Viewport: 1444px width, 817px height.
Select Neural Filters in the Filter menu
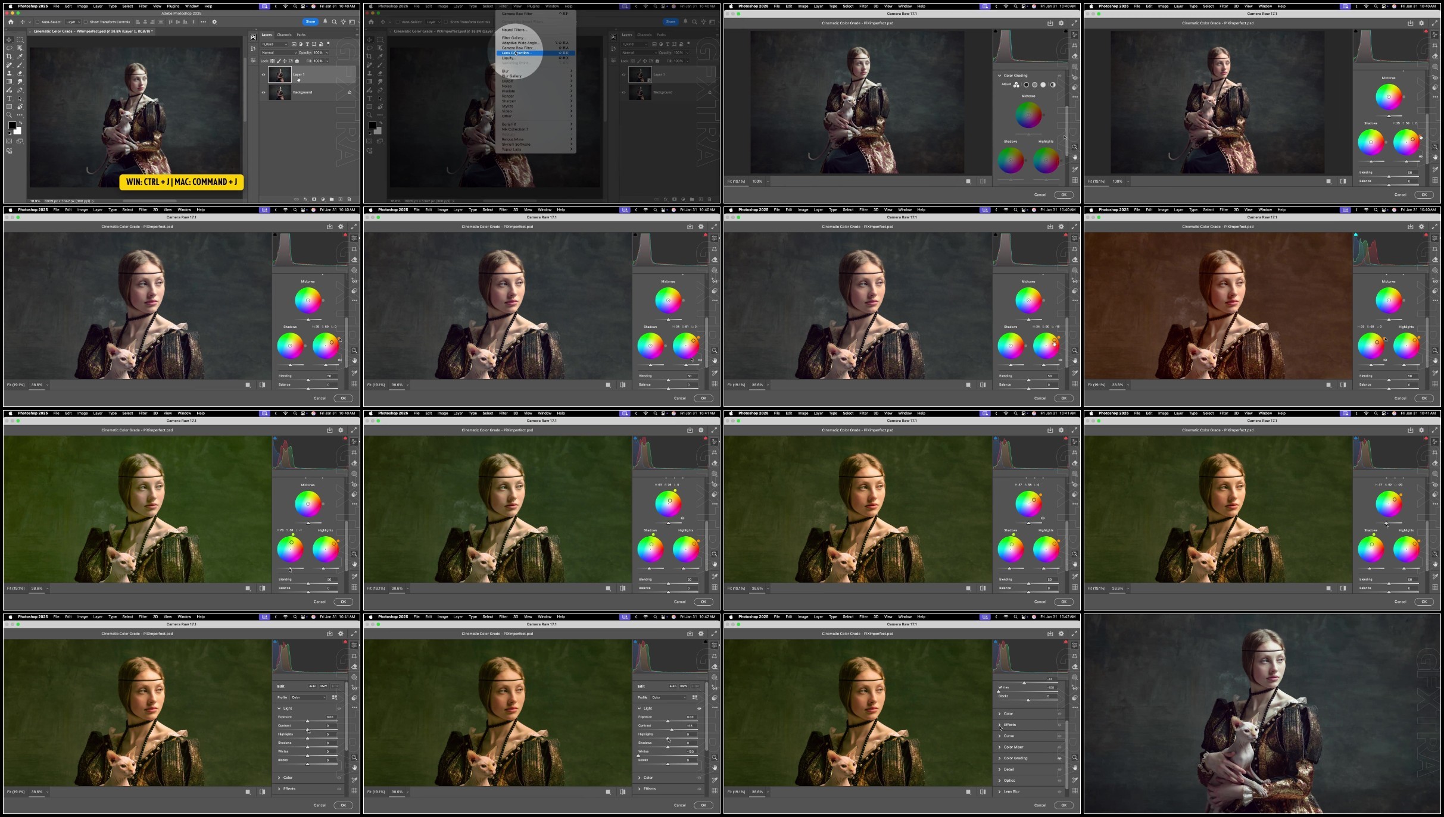514,30
